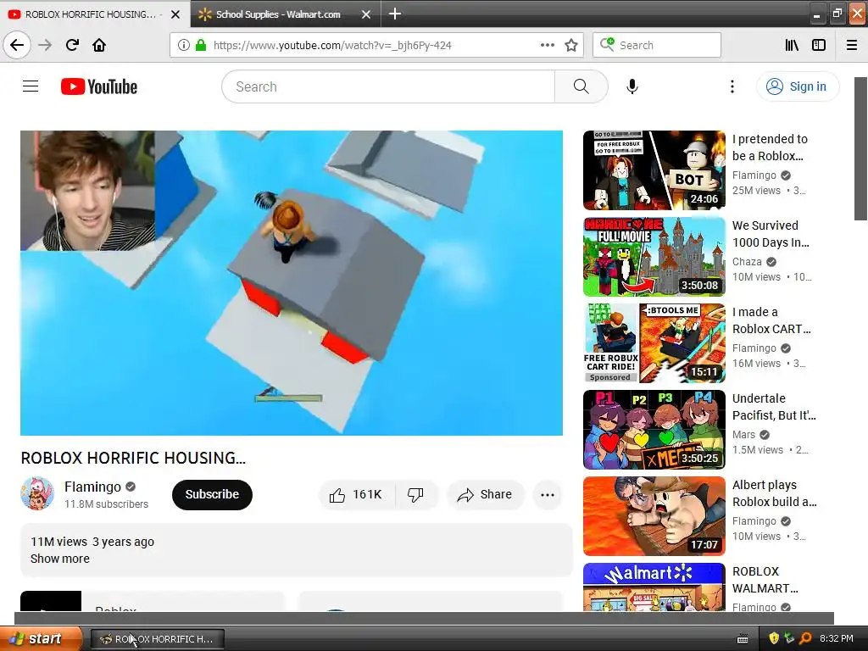Image resolution: width=868 pixels, height=651 pixels.
Task: Open ROBLOX WALMART video thumbnail
Action: pos(654,587)
